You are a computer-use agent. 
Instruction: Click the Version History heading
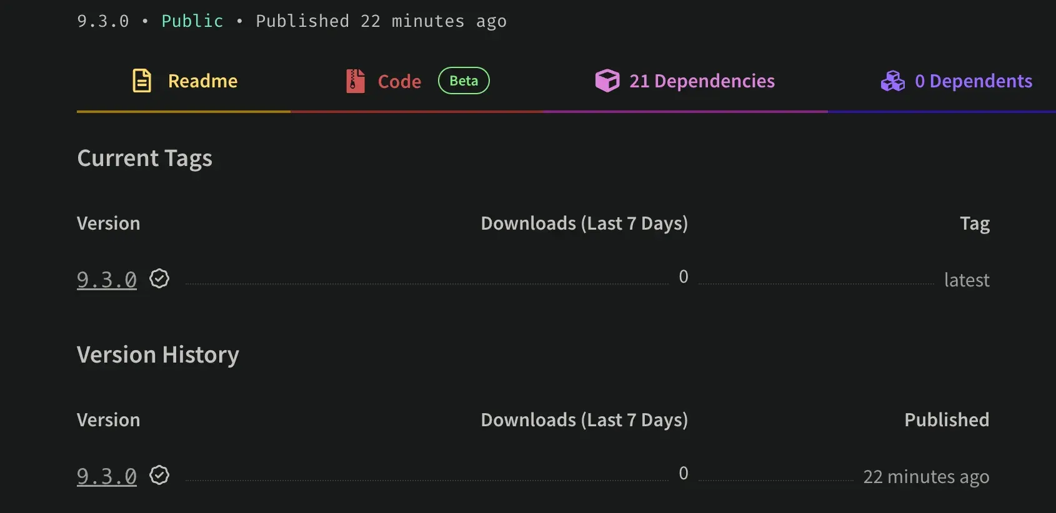pyautogui.click(x=157, y=354)
